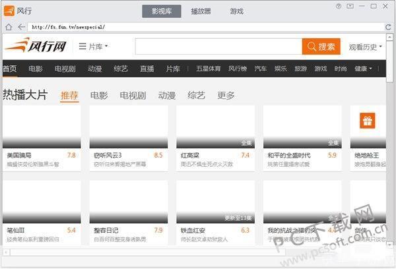Viewport: 396px width, 269px height.
Task: Open 片库 in dark navigation bar
Action: coord(173,69)
